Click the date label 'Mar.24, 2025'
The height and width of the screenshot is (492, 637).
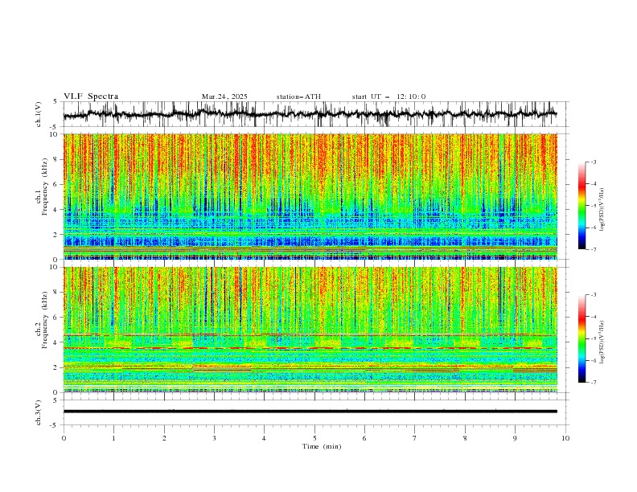(224, 96)
